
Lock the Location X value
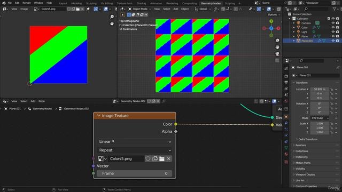click(x=331, y=89)
